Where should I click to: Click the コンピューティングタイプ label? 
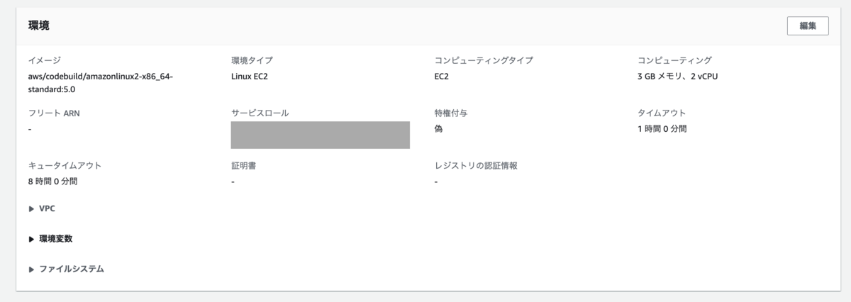[x=484, y=60]
